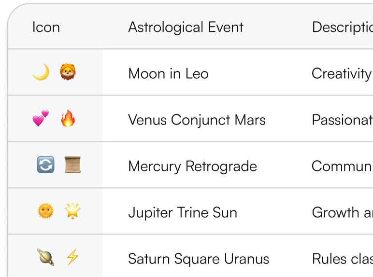Click the sun face emoji icon
Image resolution: width=373 pixels, height=277 pixels.
tap(45, 211)
